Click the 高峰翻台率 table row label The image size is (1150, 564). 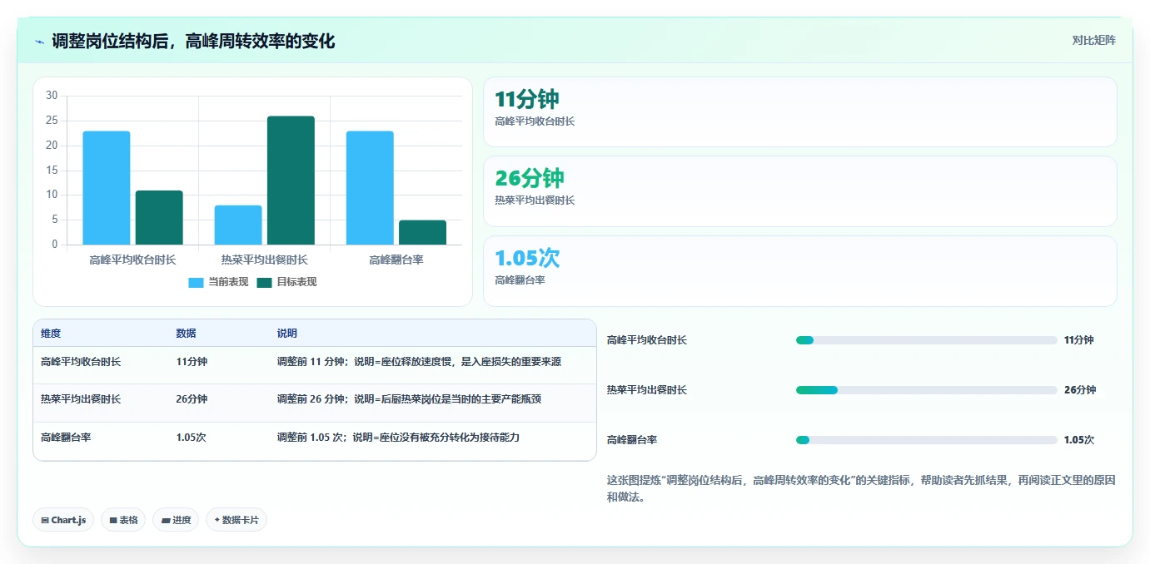(x=66, y=438)
